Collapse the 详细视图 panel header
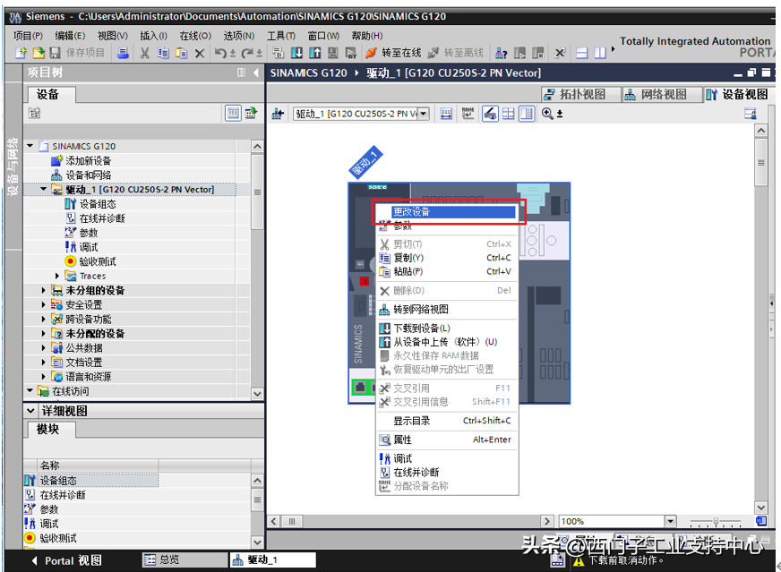Viewport: 781px width, 572px height. coord(30,411)
